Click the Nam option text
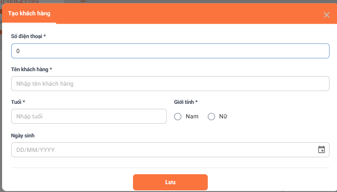The height and width of the screenshot is (192, 337). [192, 117]
